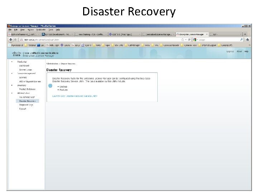Open the URL history dropdown arrow
The height and width of the screenshot is (193, 258).
186,40
